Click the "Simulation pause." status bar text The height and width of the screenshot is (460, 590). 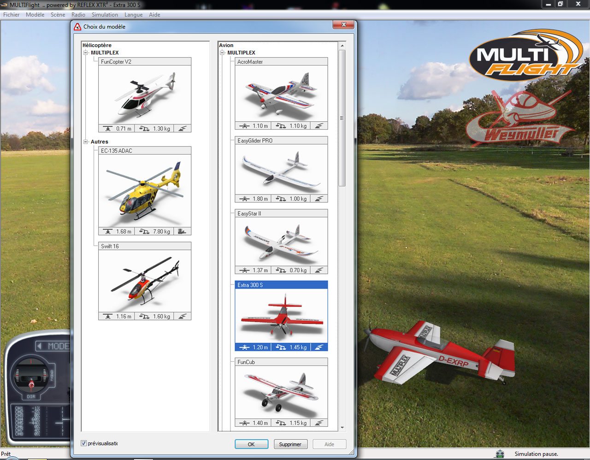536,454
